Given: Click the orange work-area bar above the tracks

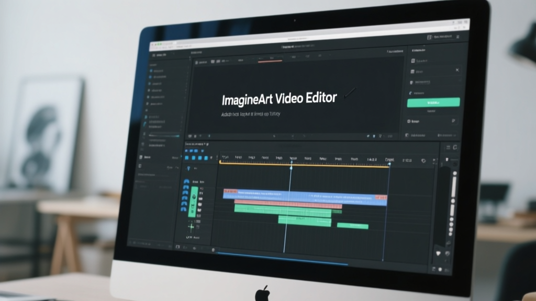Looking at the screenshot, I should [304, 164].
